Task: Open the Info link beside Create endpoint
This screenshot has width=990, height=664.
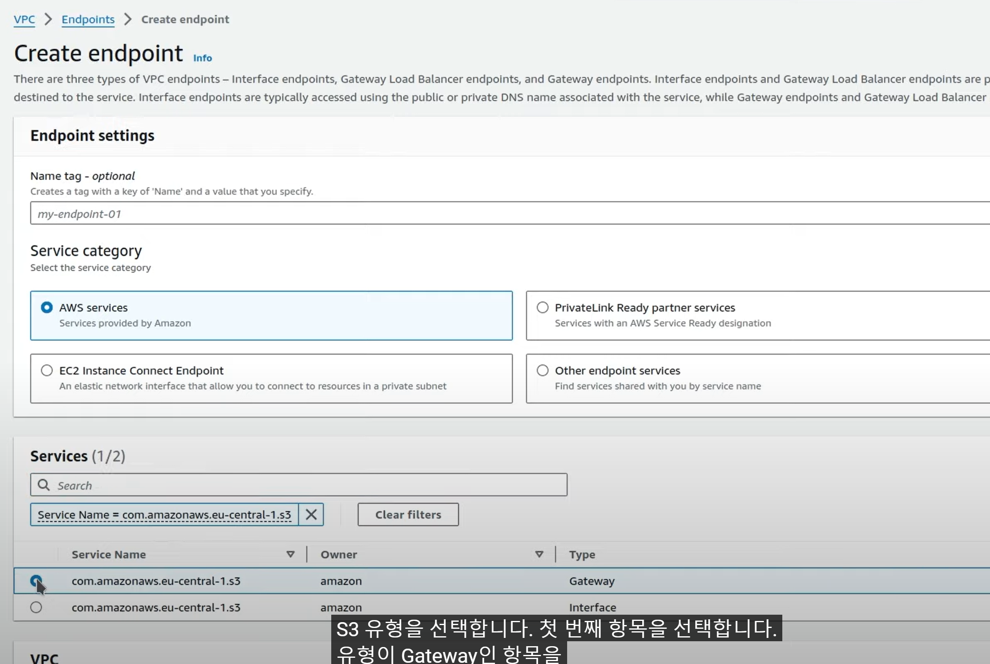Action: (202, 58)
